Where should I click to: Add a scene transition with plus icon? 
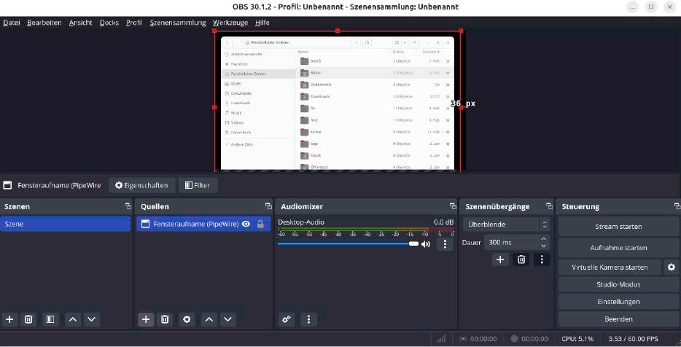[500, 260]
